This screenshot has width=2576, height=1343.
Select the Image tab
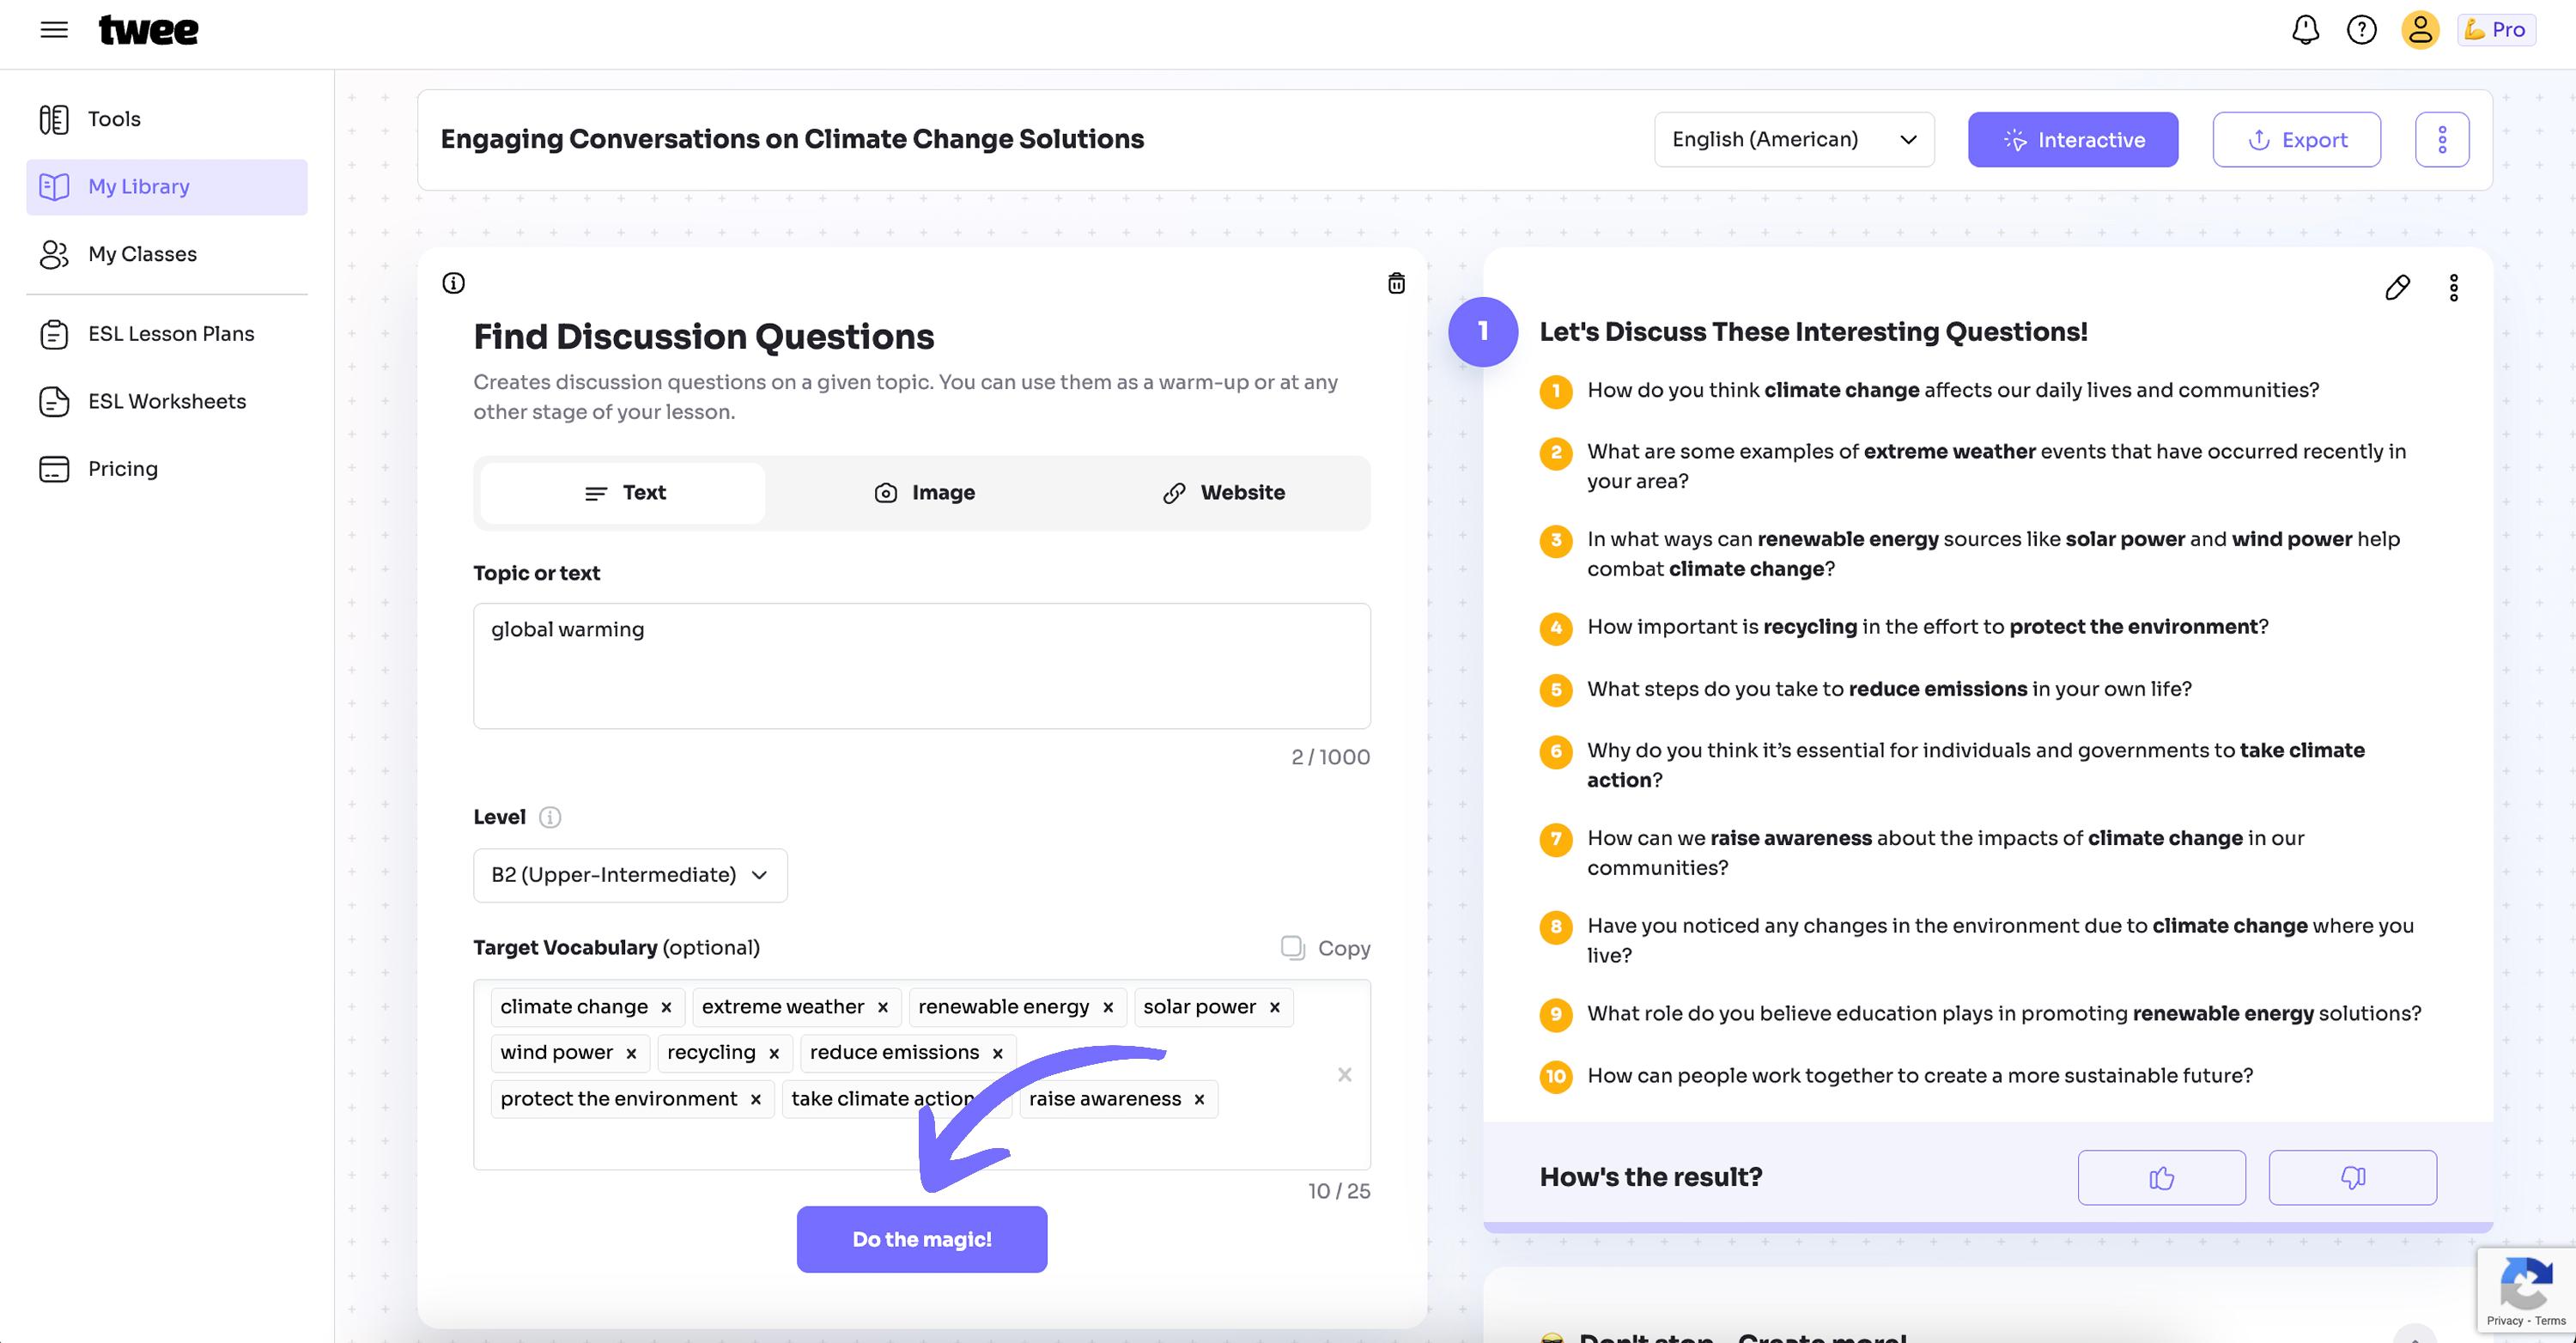point(924,493)
